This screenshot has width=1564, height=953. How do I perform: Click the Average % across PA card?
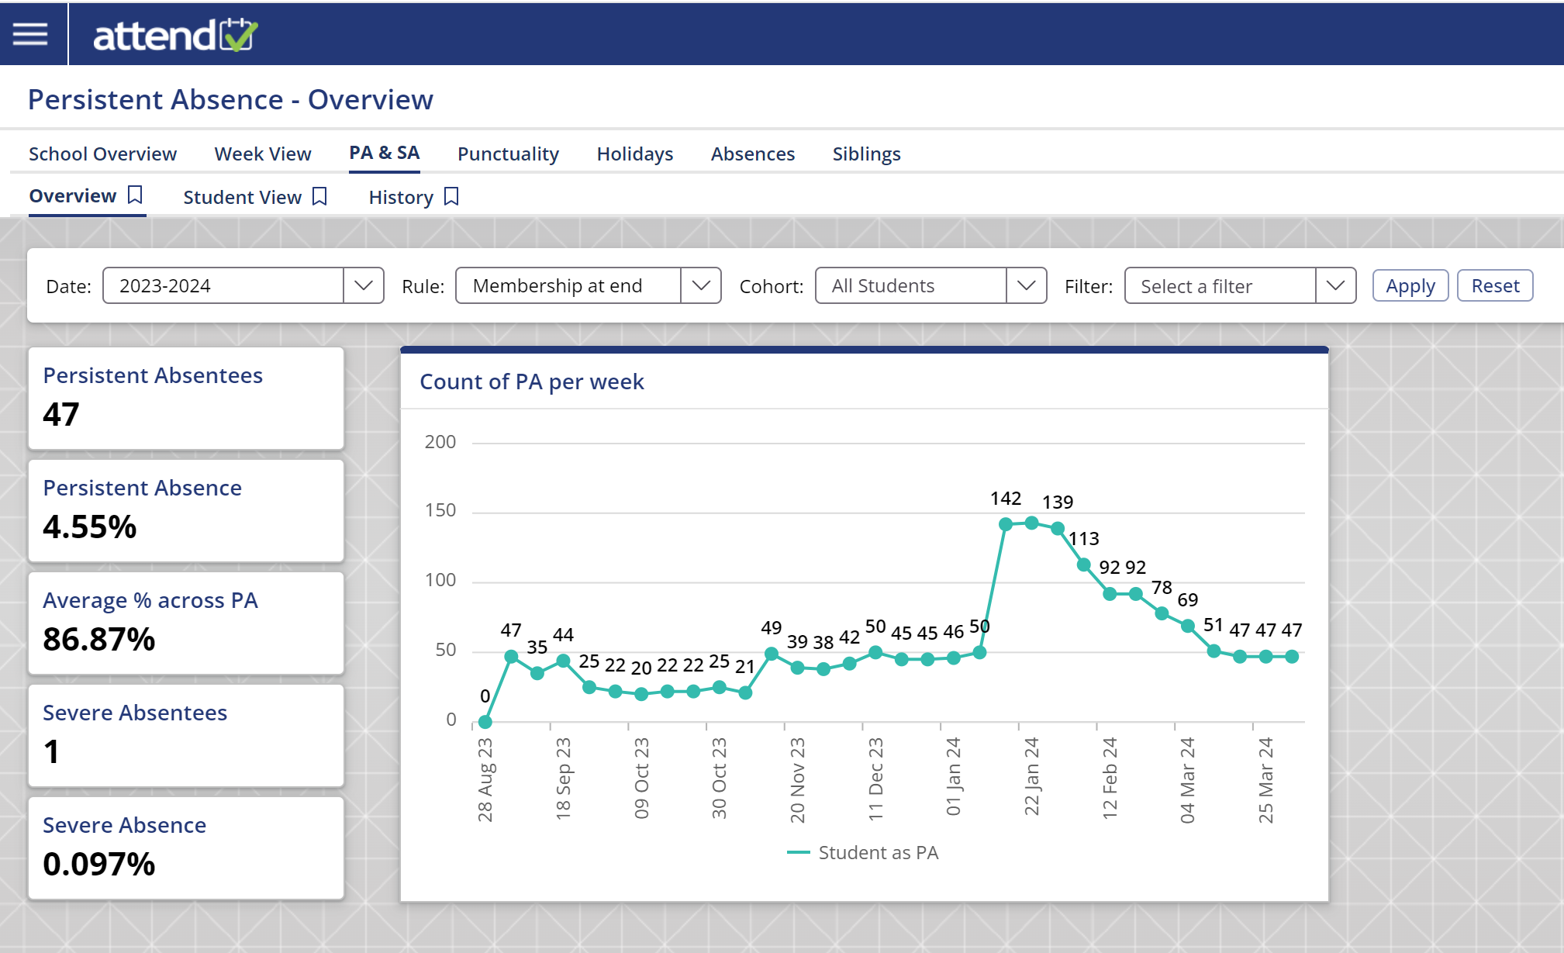[x=186, y=623]
